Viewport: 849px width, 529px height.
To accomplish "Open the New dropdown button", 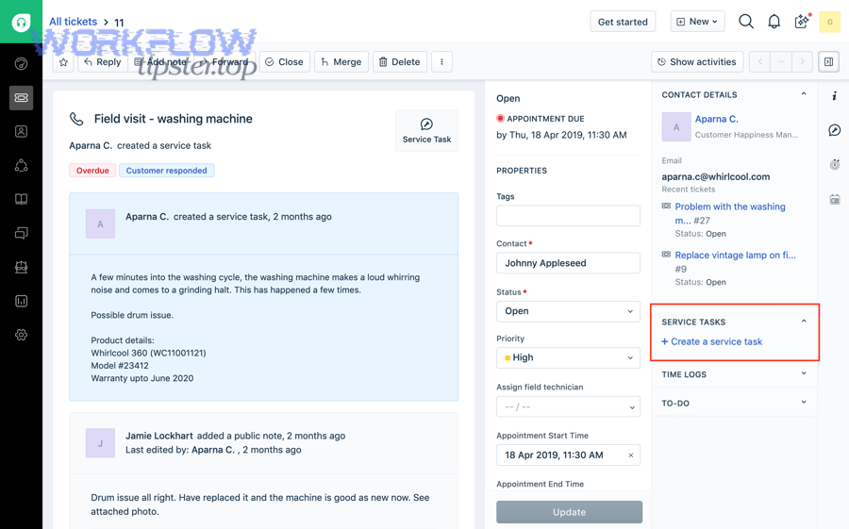I will [x=697, y=22].
